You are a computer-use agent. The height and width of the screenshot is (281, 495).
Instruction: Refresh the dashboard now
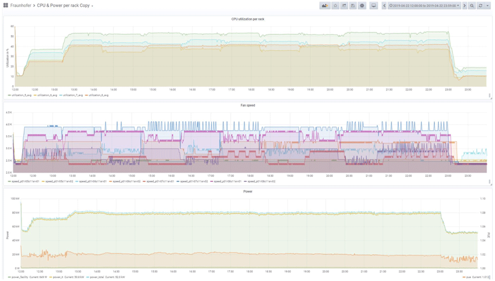481,5
